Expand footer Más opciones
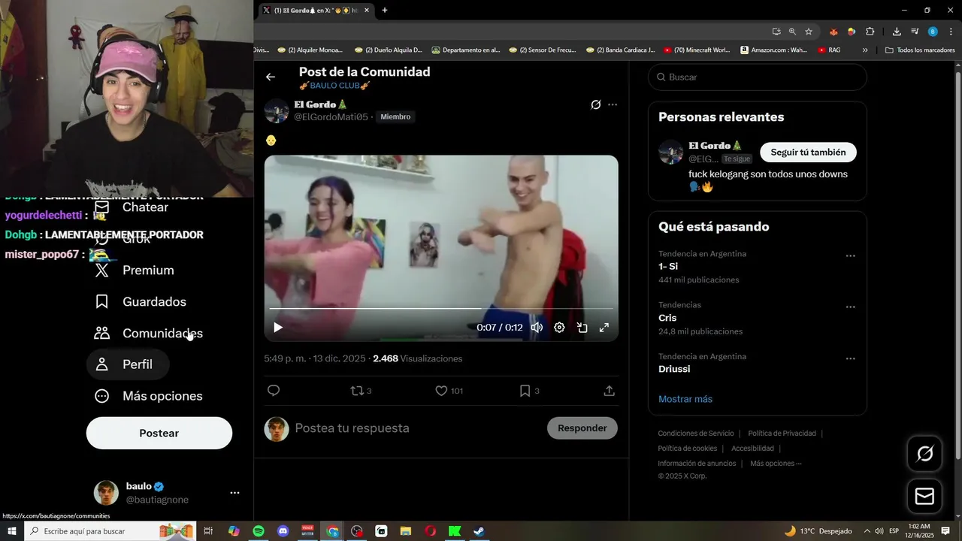The width and height of the screenshot is (962, 541). point(776,464)
